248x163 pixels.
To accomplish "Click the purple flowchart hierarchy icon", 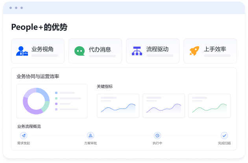I will (x=137, y=51).
